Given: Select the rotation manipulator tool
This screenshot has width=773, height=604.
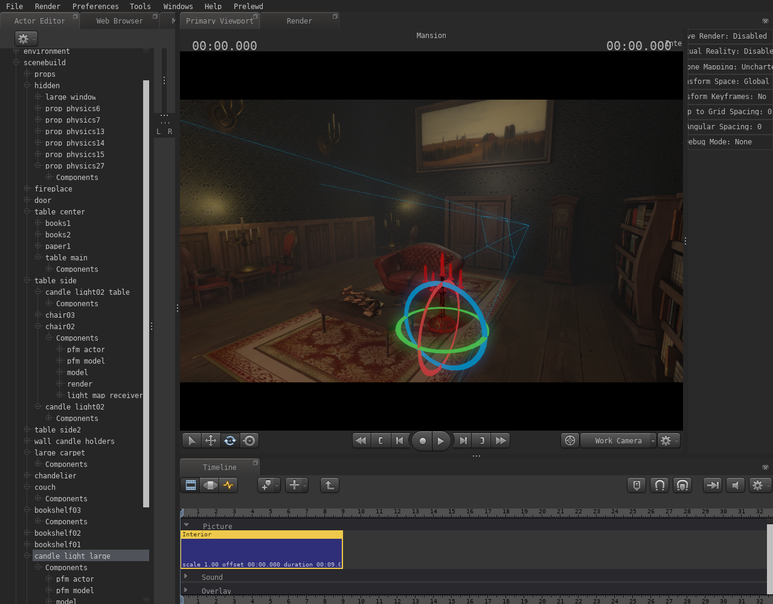Looking at the screenshot, I should (230, 440).
